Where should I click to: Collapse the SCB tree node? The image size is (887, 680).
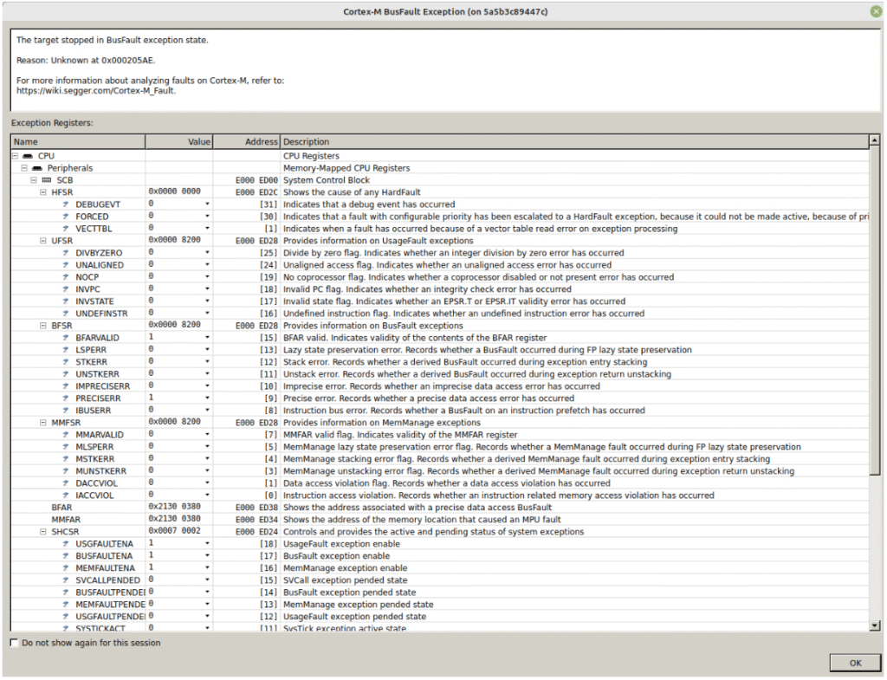[x=34, y=180]
